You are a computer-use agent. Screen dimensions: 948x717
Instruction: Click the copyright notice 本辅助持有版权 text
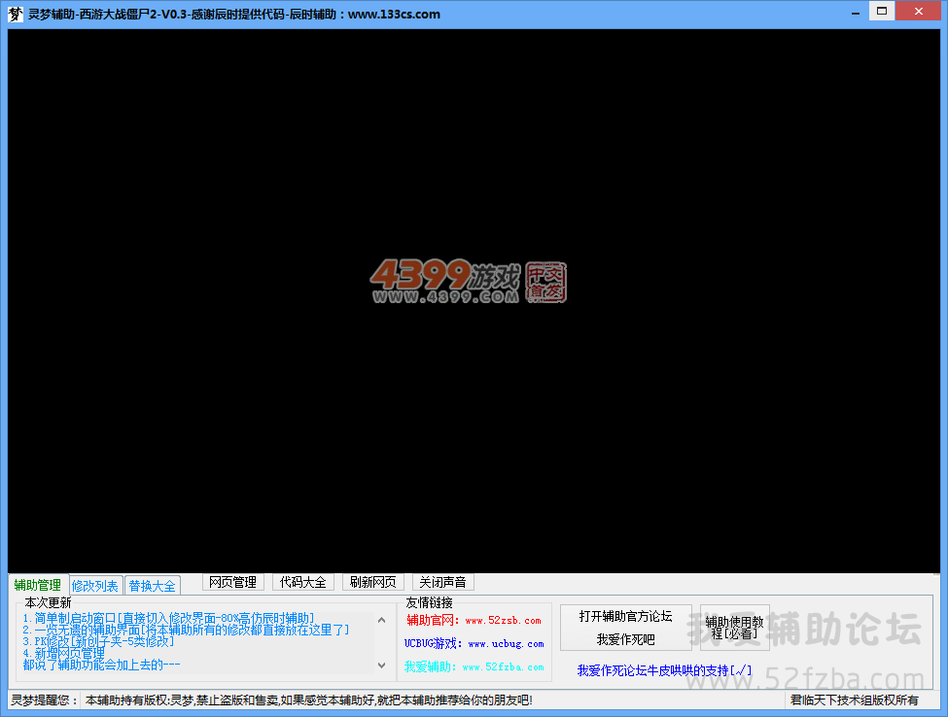(x=309, y=700)
